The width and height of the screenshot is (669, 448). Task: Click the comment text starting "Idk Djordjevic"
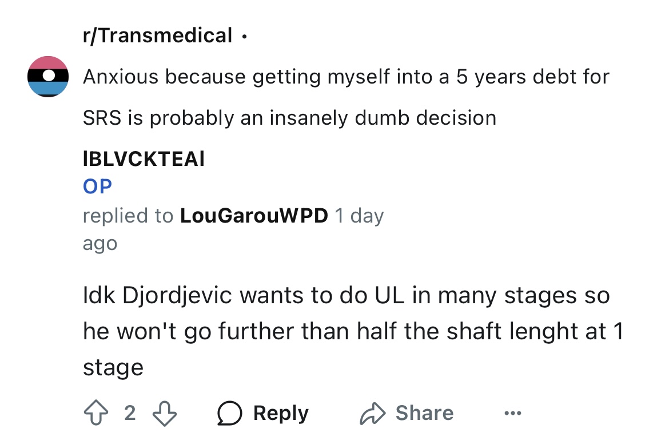coord(353,331)
